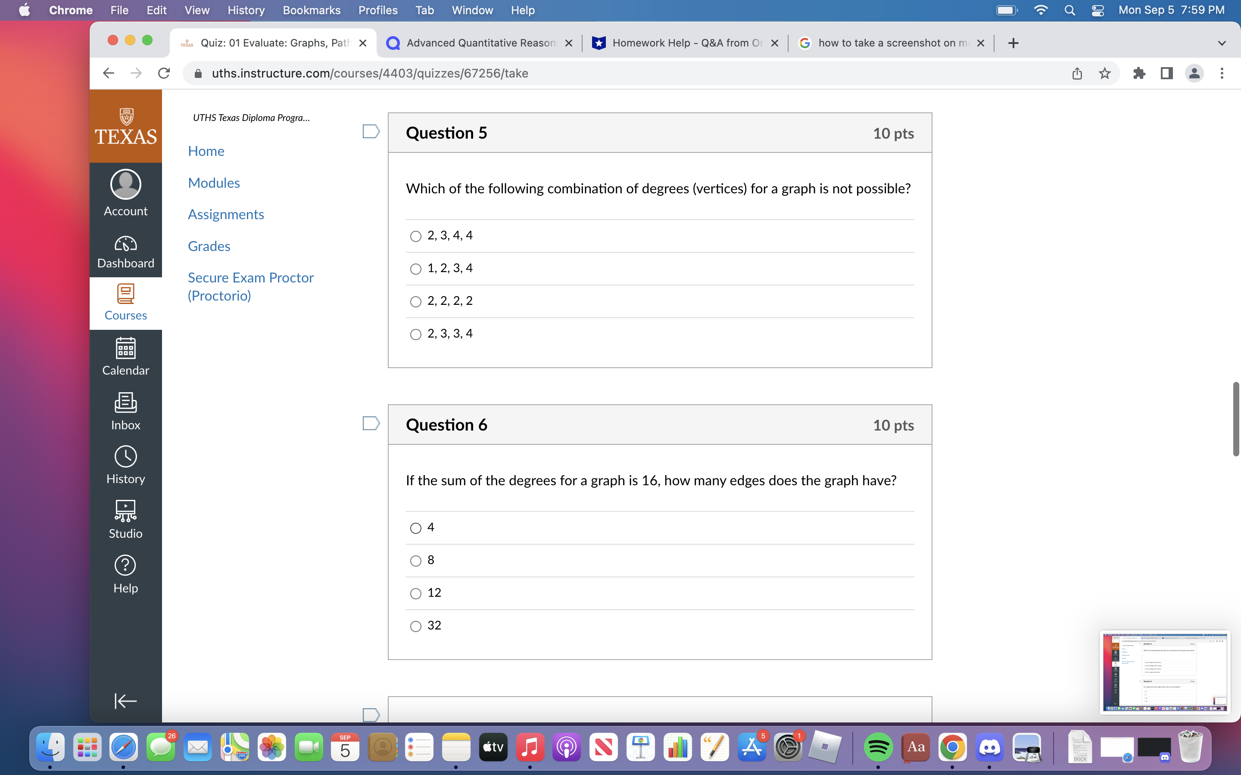The image size is (1241, 775).
Task: Choose the "32" option in Question 6
Action: (x=415, y=626)
